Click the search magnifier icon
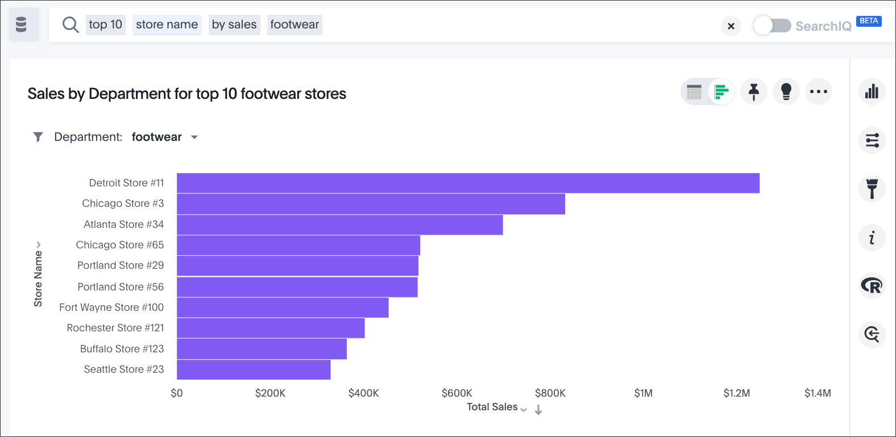This screenshot has height=437, width=896. [x=70, y=25]
